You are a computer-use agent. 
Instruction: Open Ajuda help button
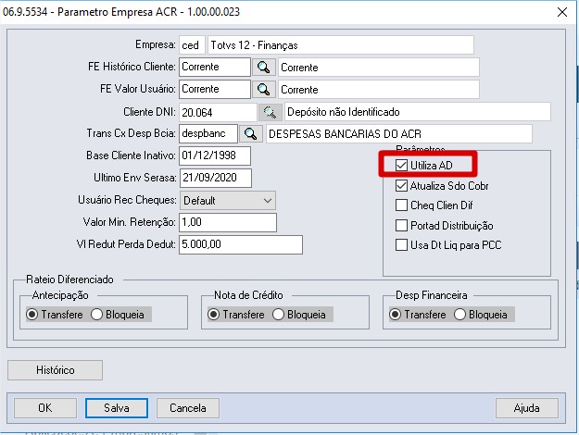tap(526, 408)
